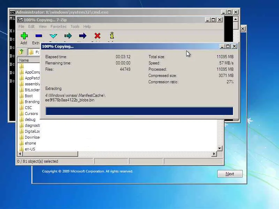Screen dimensions: 279x209
Task: Click the Microsoft copyright text in setup
Action: (88, 171)
